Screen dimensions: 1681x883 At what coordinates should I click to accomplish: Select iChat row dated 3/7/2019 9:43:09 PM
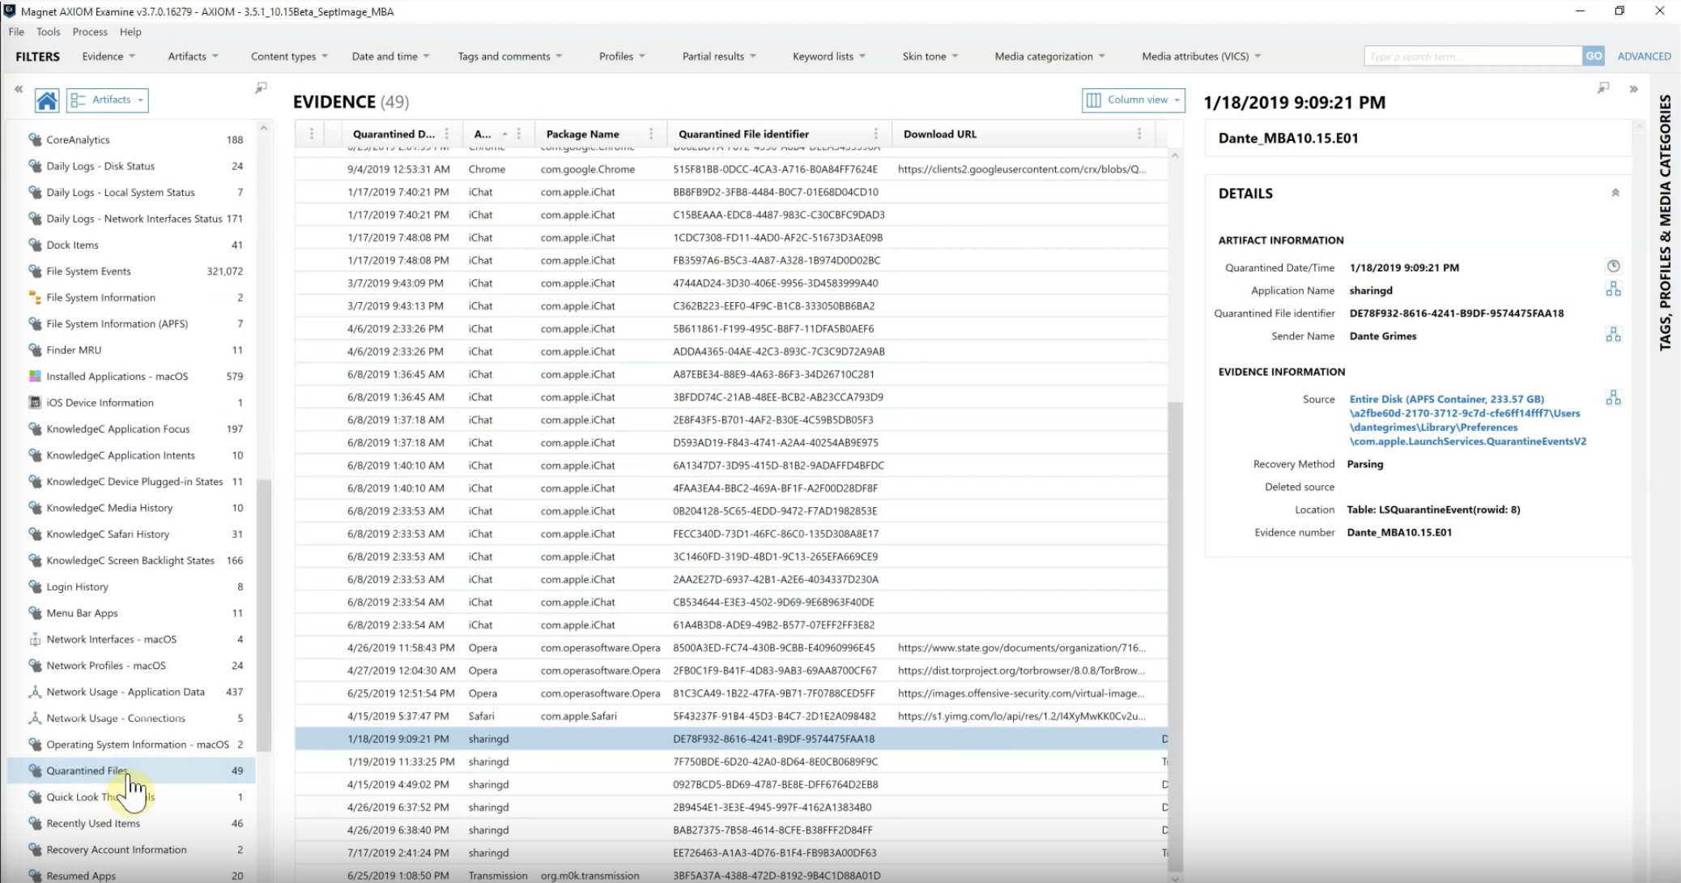[732, 283]
